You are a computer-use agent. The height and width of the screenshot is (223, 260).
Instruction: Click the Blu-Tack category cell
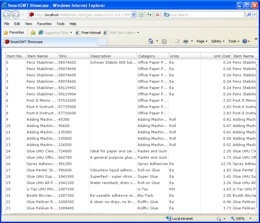coord(153,195)
